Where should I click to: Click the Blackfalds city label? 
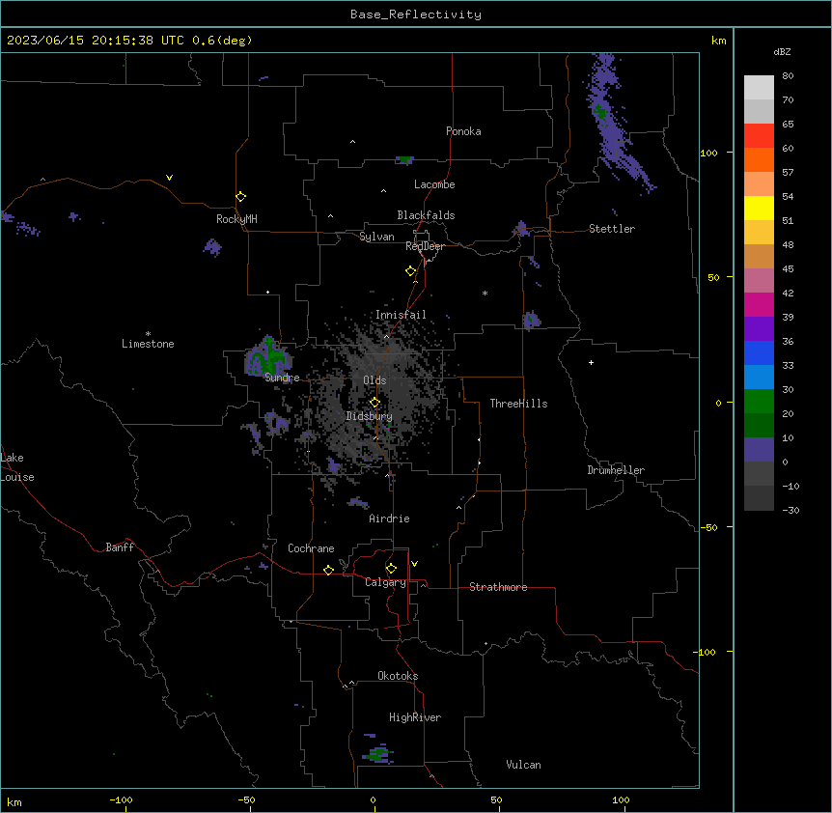click(x=426, y=215)
